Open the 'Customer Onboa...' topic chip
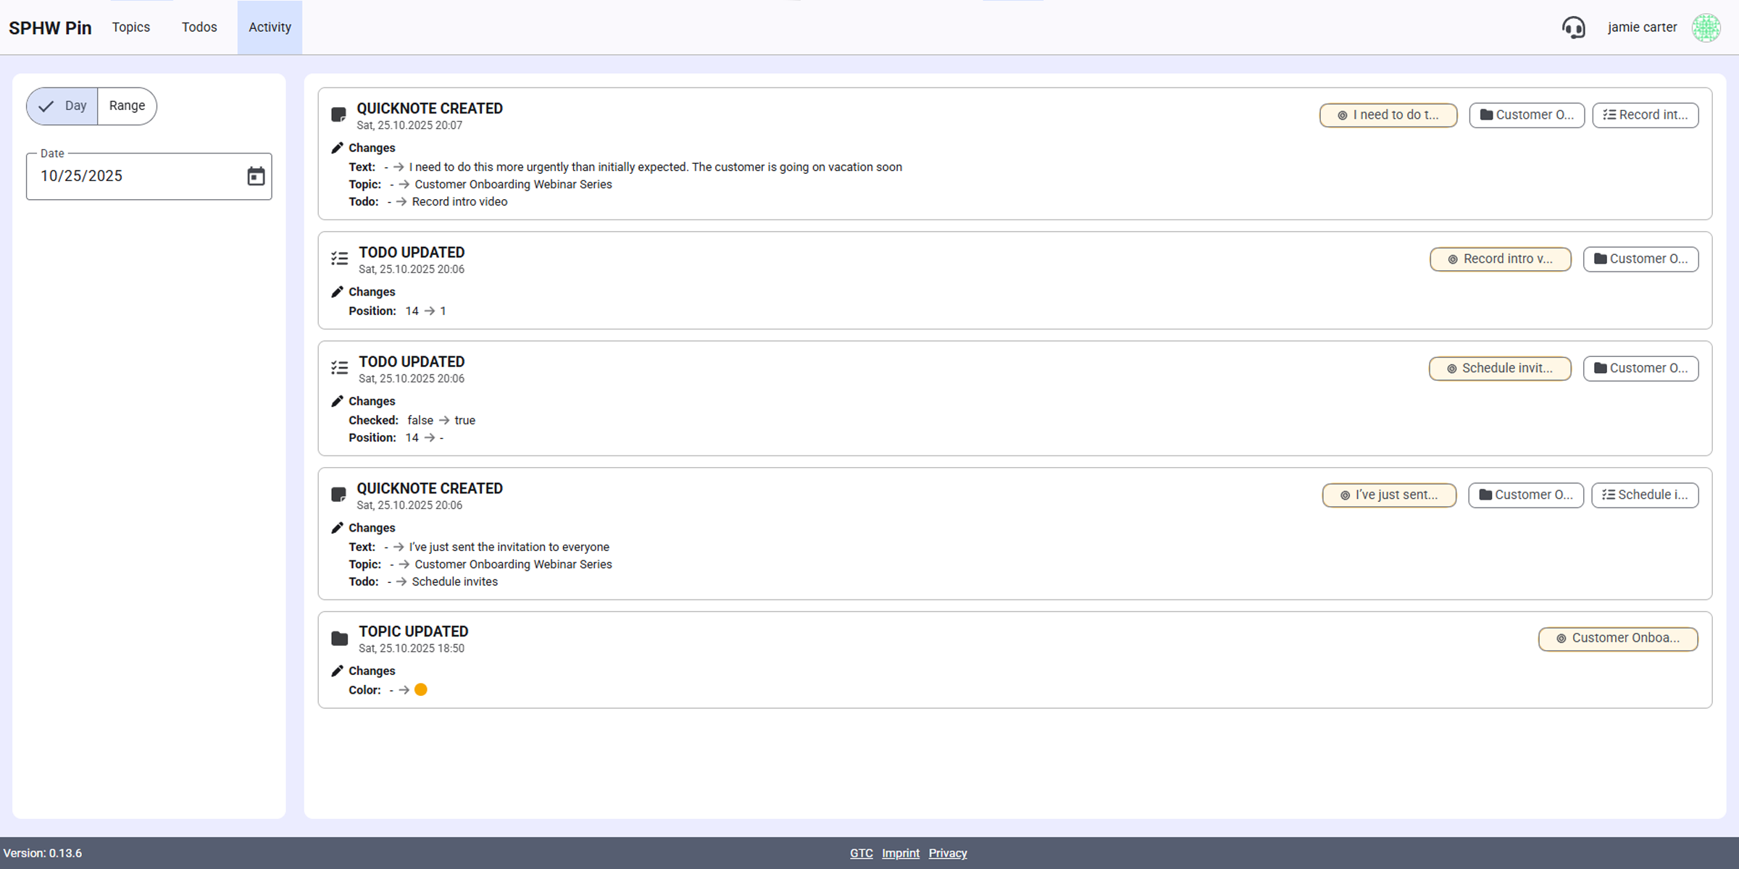This screenshot has height=869, width=1739. coord(1617,639)
